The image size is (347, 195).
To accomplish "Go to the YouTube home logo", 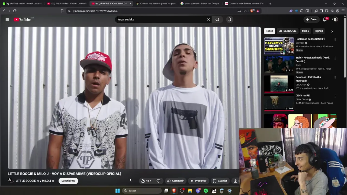I will (22, 19).
